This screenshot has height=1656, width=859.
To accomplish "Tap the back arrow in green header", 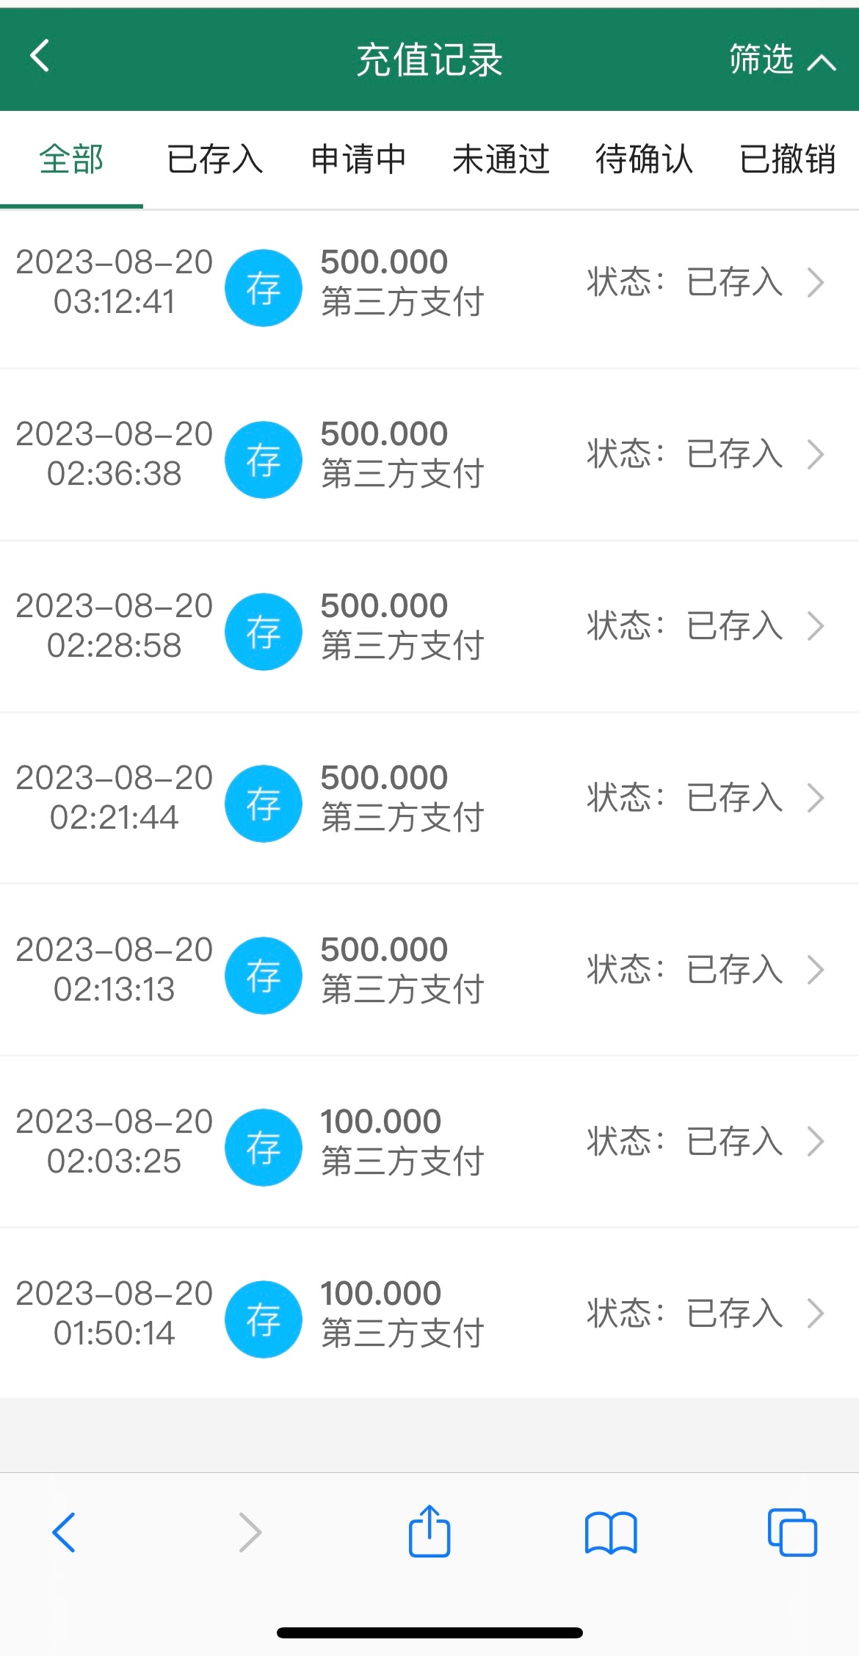I will tap(40, 57).
